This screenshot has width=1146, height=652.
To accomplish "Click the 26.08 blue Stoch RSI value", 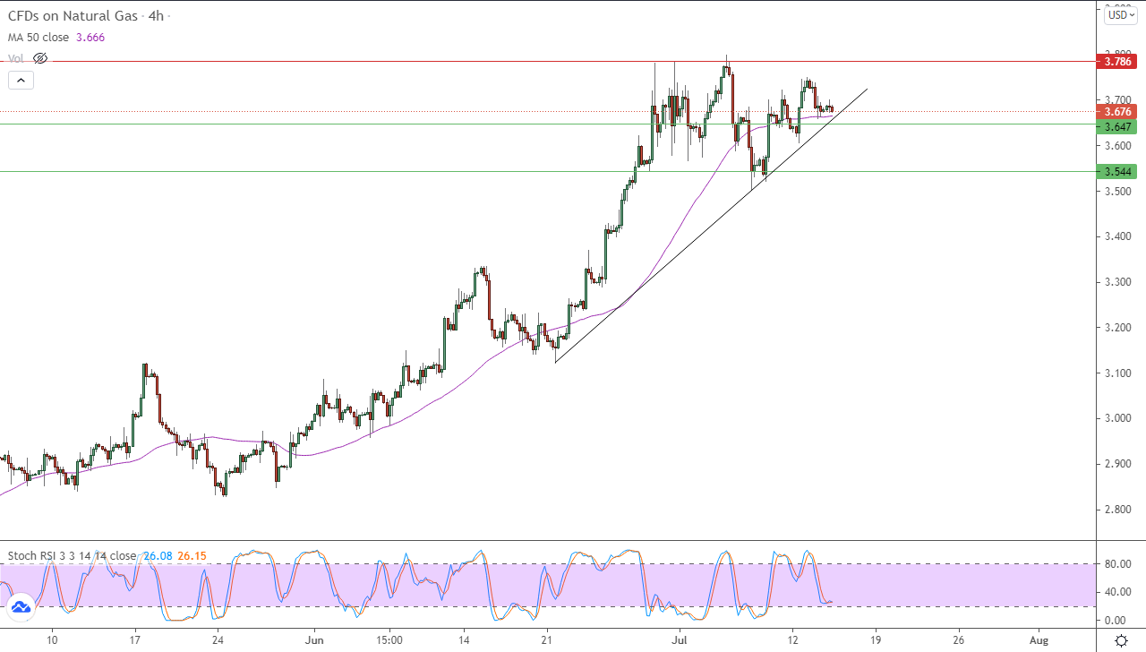I will coord(156,556).
